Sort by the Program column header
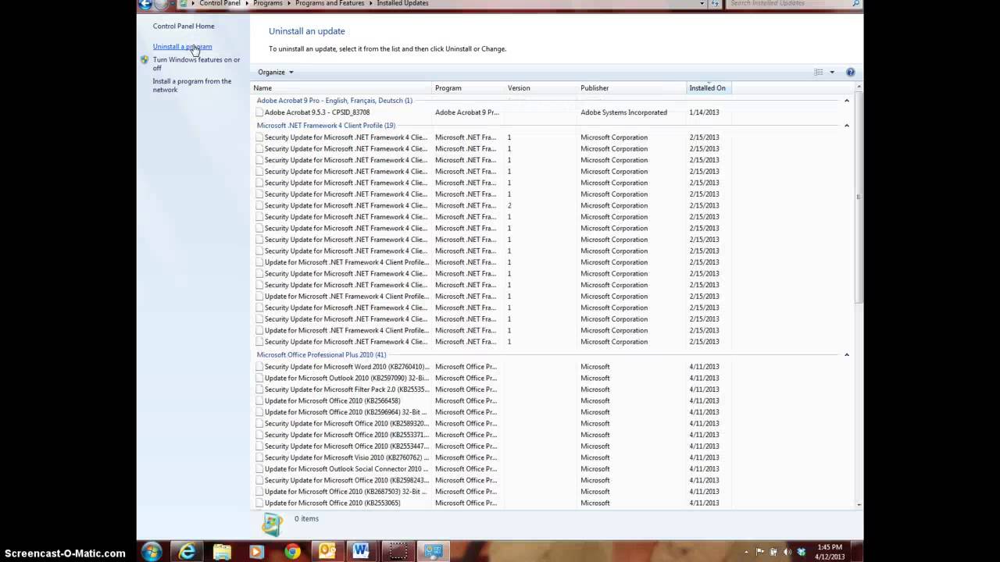The height and width of the screenshot is (562, 1000). pyautogui.click(x=470, y=88)
